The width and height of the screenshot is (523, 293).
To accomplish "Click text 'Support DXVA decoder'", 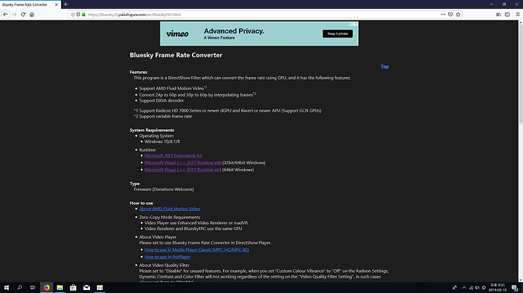I will click(161, 101).
